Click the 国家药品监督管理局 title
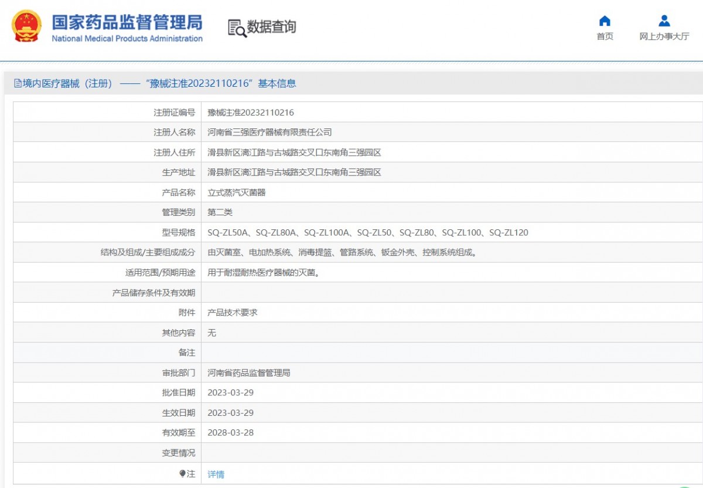The width and height of the screenshot is (703, 488). 127,22
